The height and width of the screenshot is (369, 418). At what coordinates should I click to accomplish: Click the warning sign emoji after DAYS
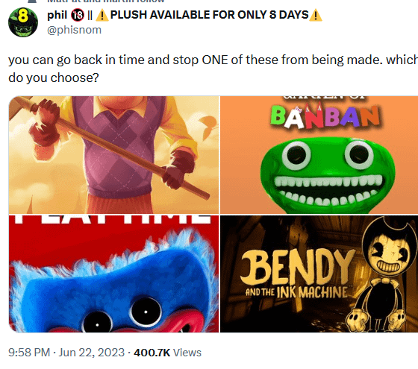(x=316, y=15)
